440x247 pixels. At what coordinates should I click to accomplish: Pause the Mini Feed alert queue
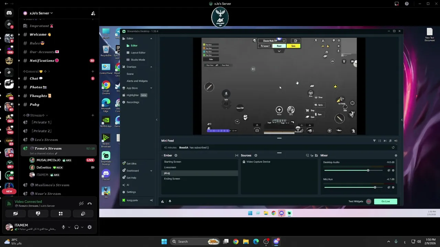coord(380,141)
